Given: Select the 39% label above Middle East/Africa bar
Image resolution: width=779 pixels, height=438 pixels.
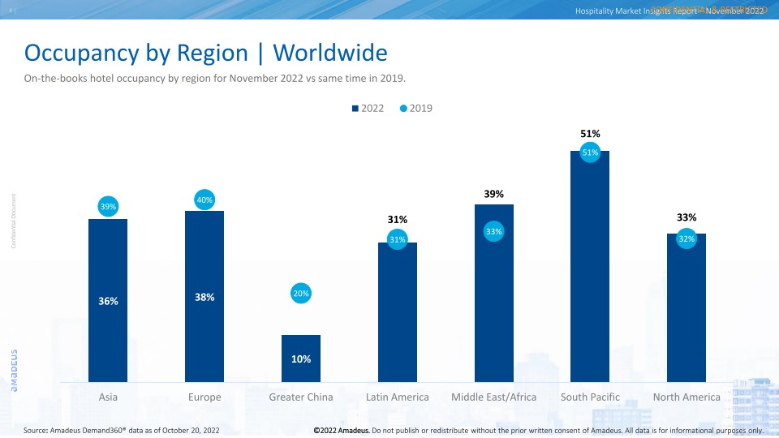Looking at the screenshot, I should click(494, 194).
